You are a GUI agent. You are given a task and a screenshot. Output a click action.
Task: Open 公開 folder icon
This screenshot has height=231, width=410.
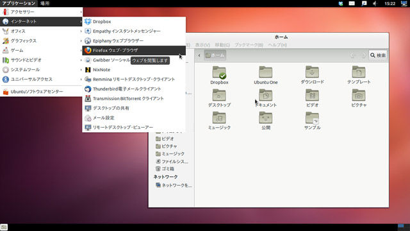(266, 121)
